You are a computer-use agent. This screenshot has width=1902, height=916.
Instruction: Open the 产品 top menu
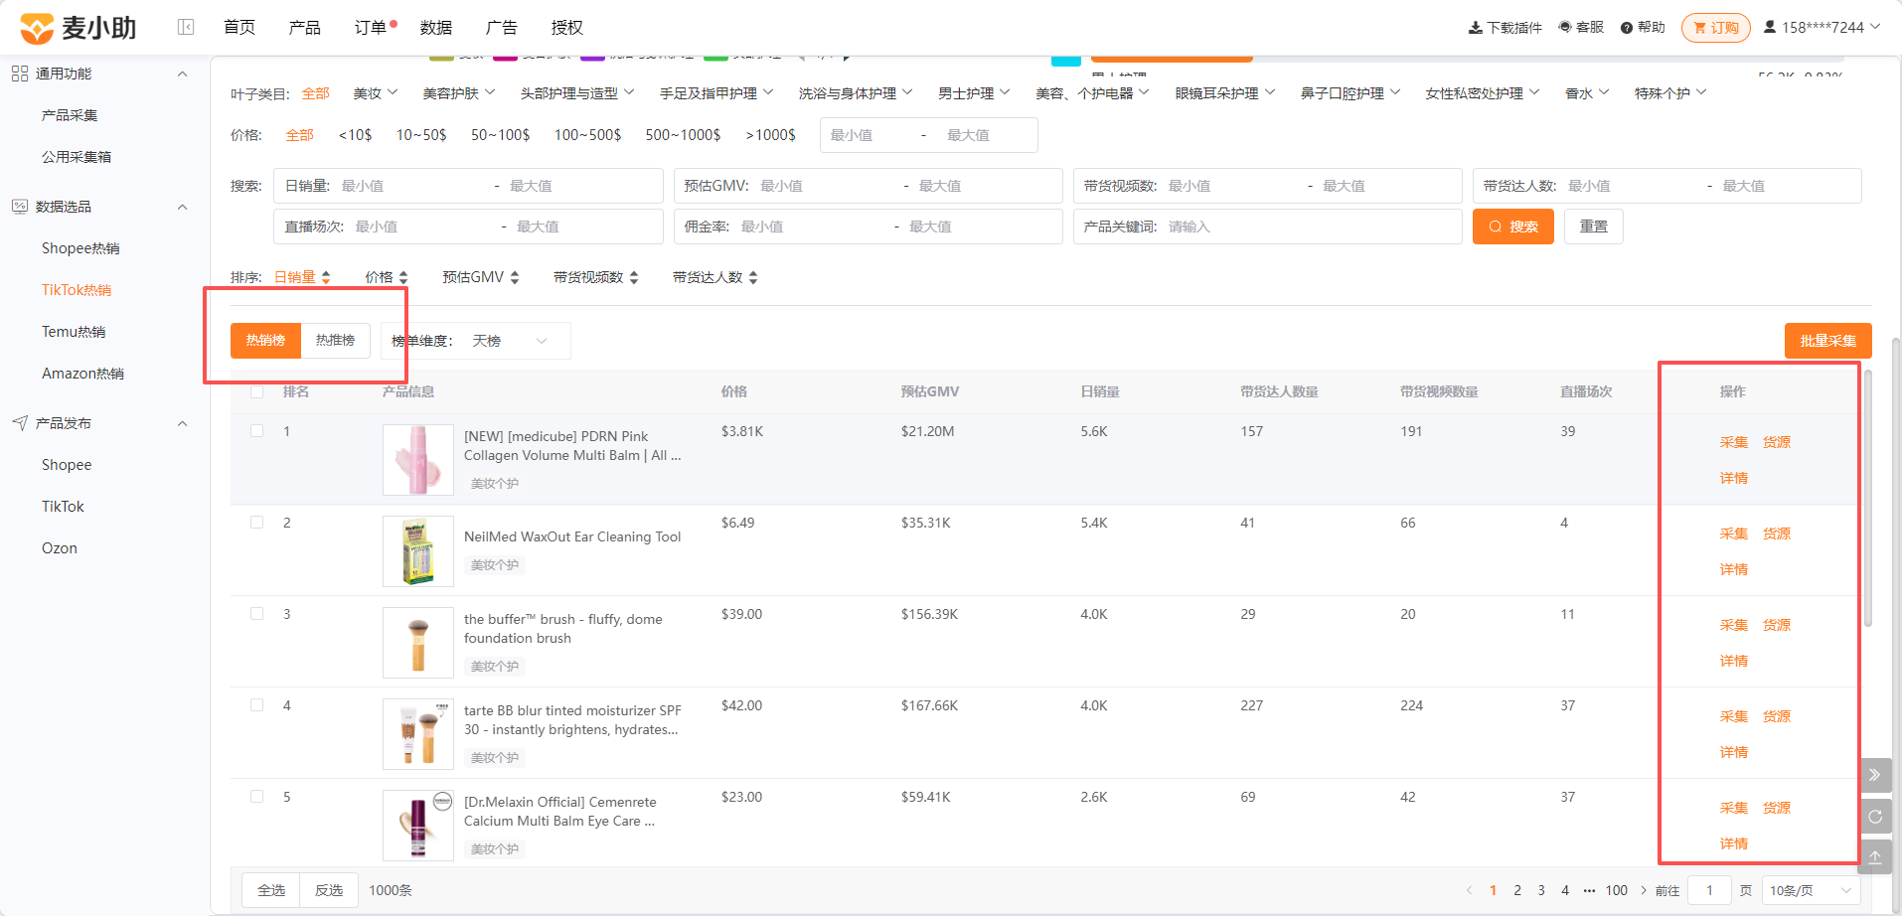pos(305,28)
